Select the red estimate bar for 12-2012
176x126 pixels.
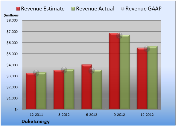142,79
